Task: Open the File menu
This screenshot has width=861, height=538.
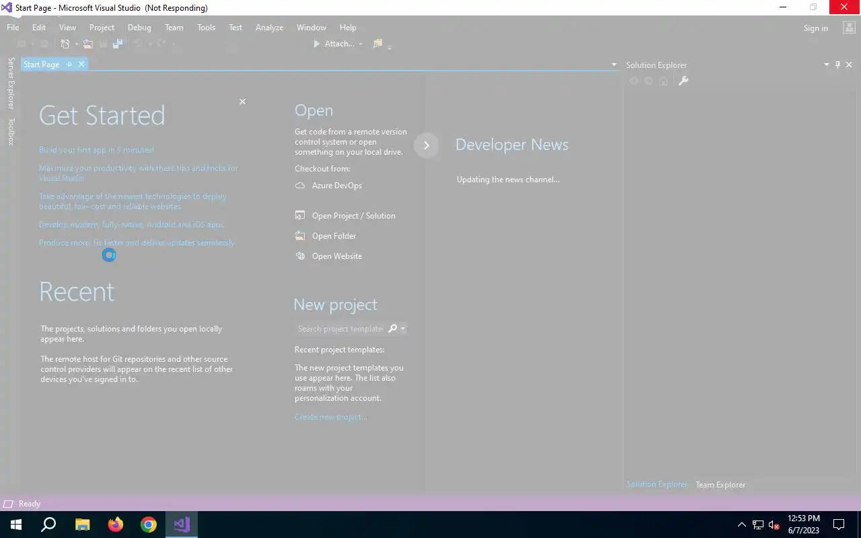Action: [x=13, y=28]
